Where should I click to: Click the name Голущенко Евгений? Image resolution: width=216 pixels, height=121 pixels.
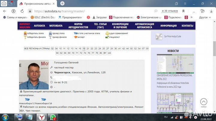tap(66, 62)
